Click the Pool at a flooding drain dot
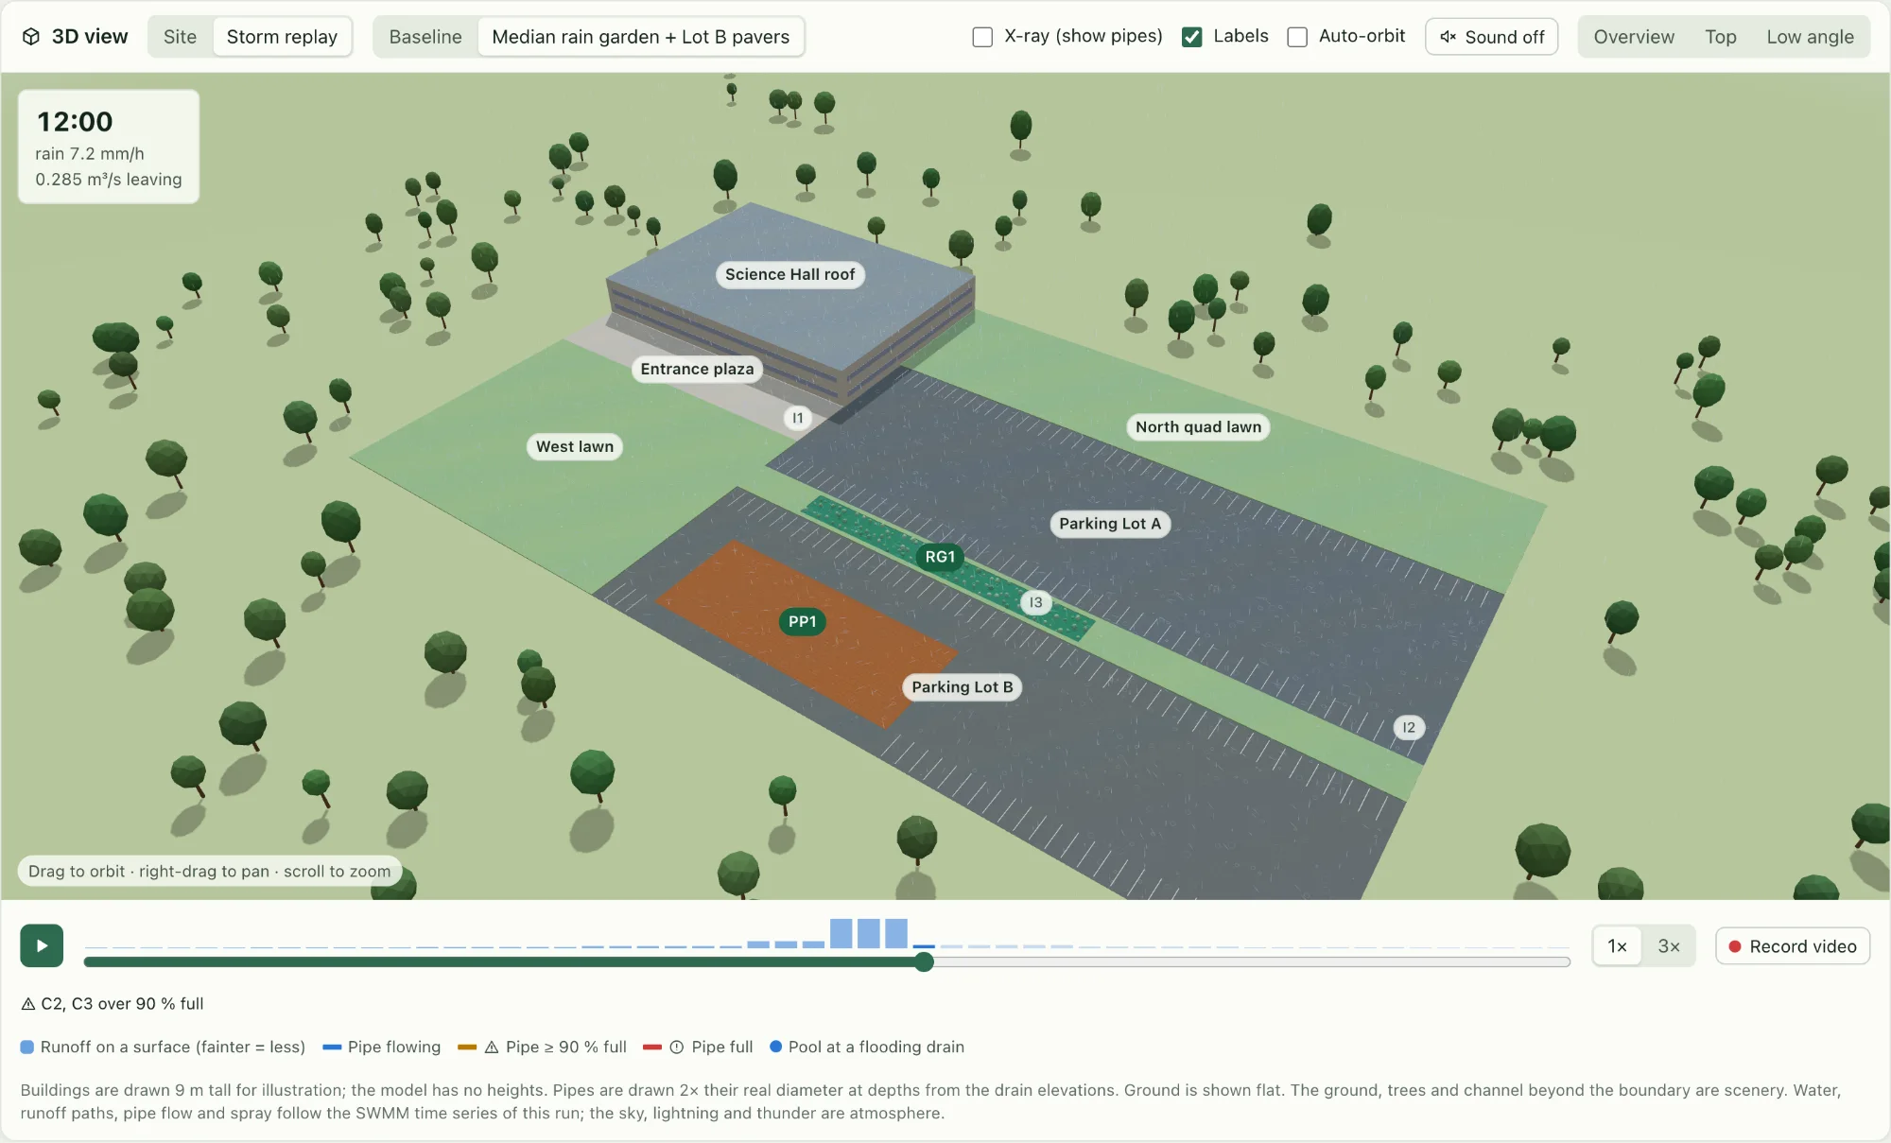This screenshot has height=1143, width=1891. (775, 1047)
